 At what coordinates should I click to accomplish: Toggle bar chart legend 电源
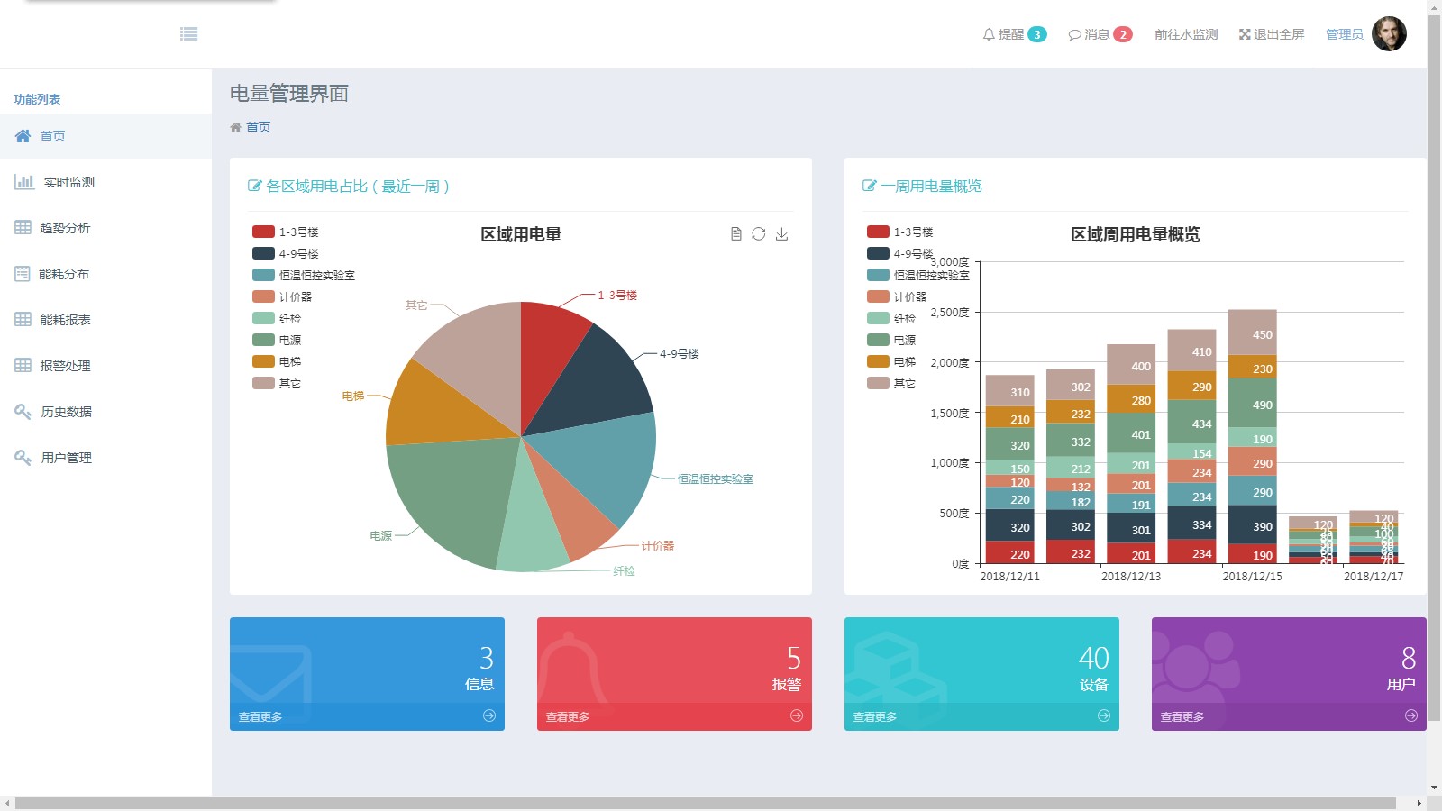[891, 340]
